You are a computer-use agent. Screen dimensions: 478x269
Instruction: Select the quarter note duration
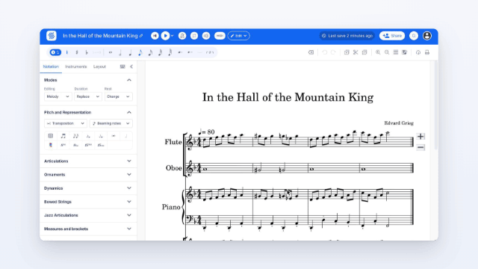pos(130,52)
